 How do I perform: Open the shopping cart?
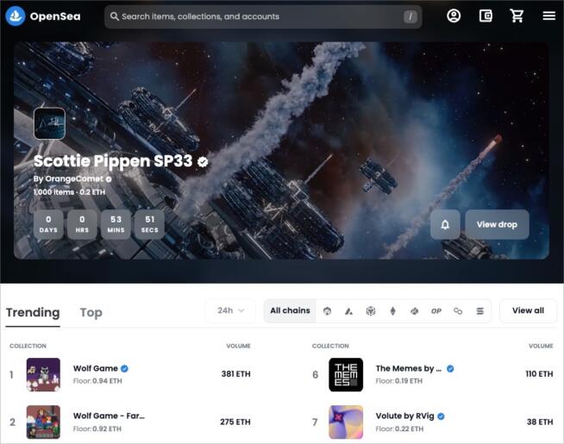(517, 16)
